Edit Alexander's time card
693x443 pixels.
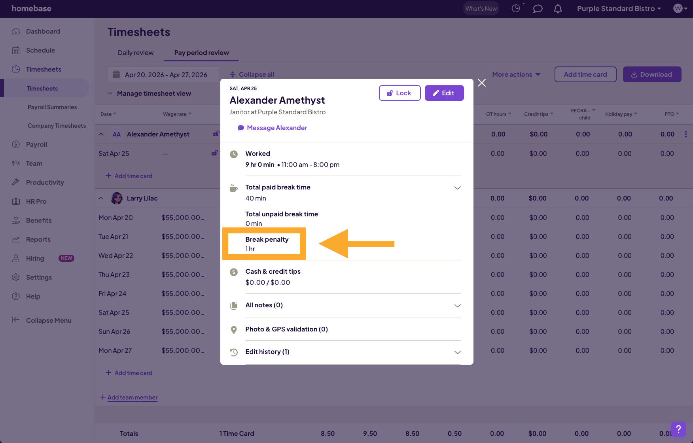pos(444,93)
